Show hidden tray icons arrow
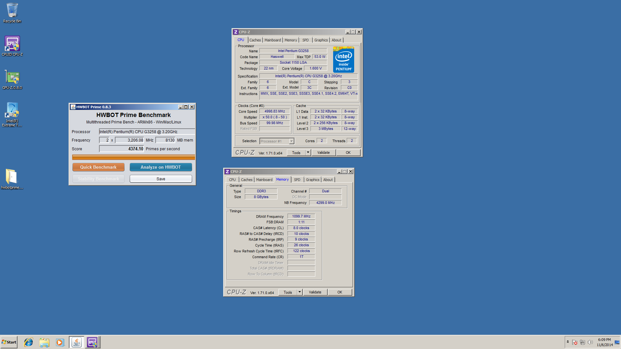This screenshot has width=621, height=349. click(x=568, y=342)
